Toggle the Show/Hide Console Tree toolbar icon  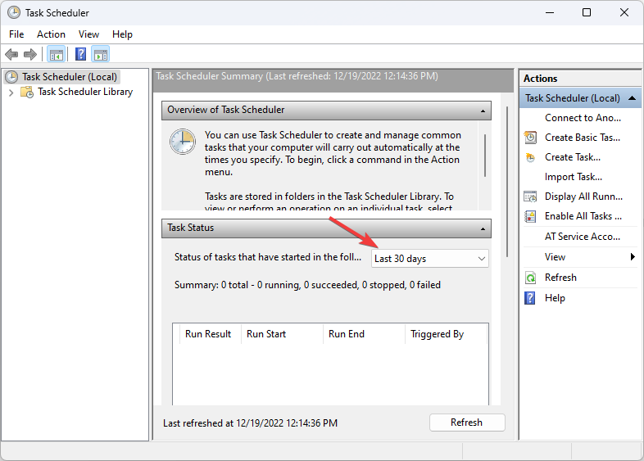pyautogui.click(x=57, y=54)
